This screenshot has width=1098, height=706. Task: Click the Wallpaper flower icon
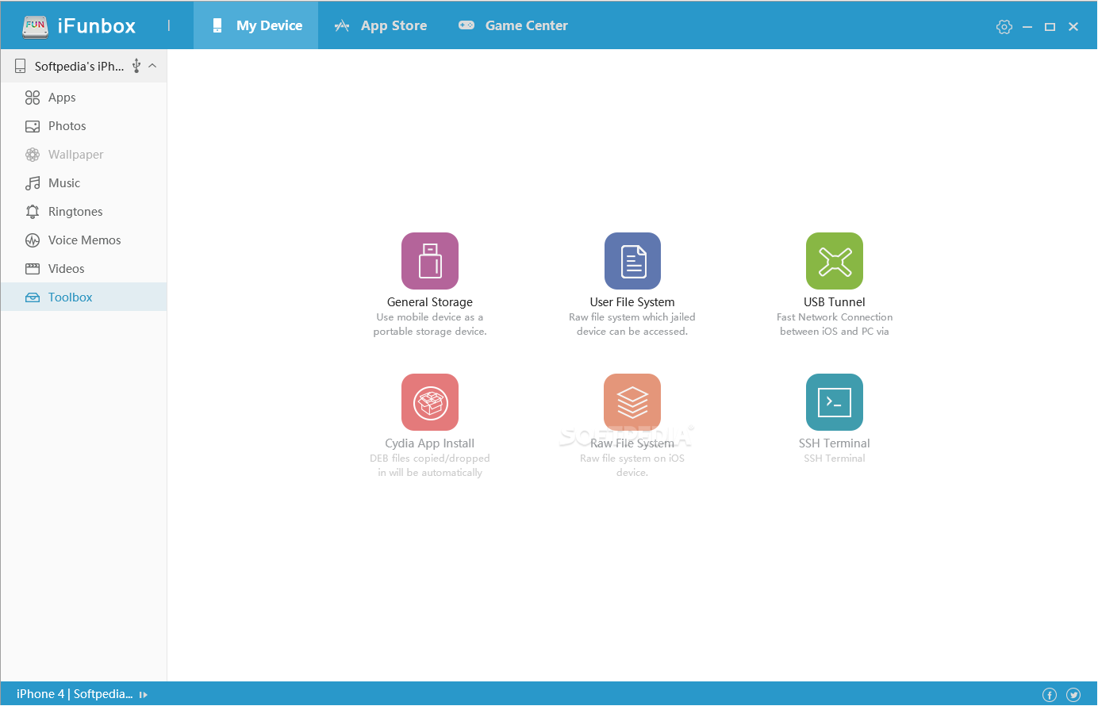click(x=33, y=155)
